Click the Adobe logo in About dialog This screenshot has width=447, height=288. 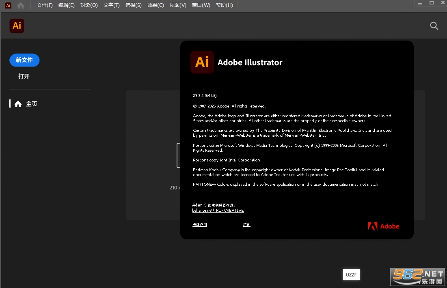(383, 226)
